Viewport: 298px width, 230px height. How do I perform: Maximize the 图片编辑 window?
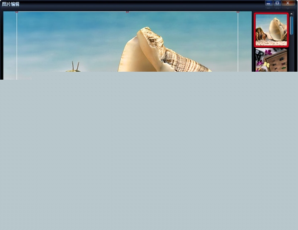(x=278, y=3)
